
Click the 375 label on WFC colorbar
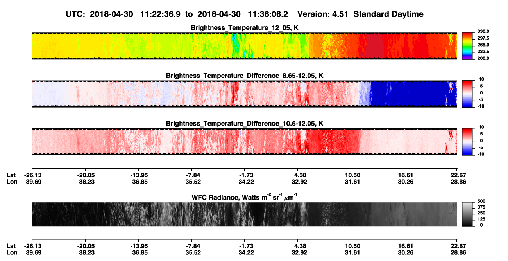tap(481, 207)
